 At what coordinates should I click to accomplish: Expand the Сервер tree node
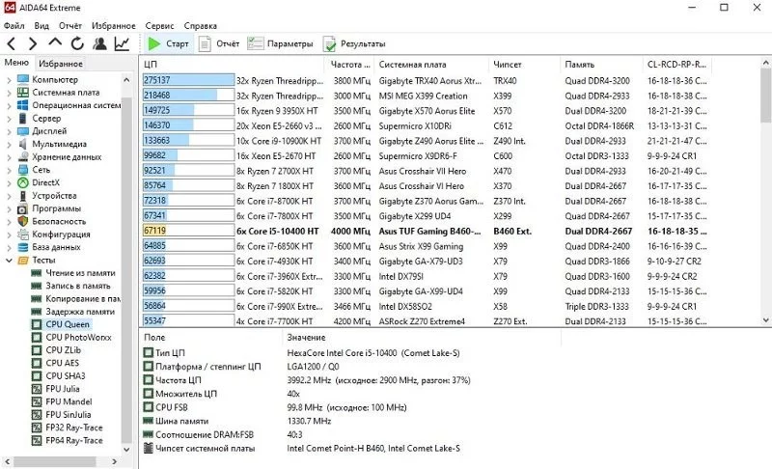(9, 118)
